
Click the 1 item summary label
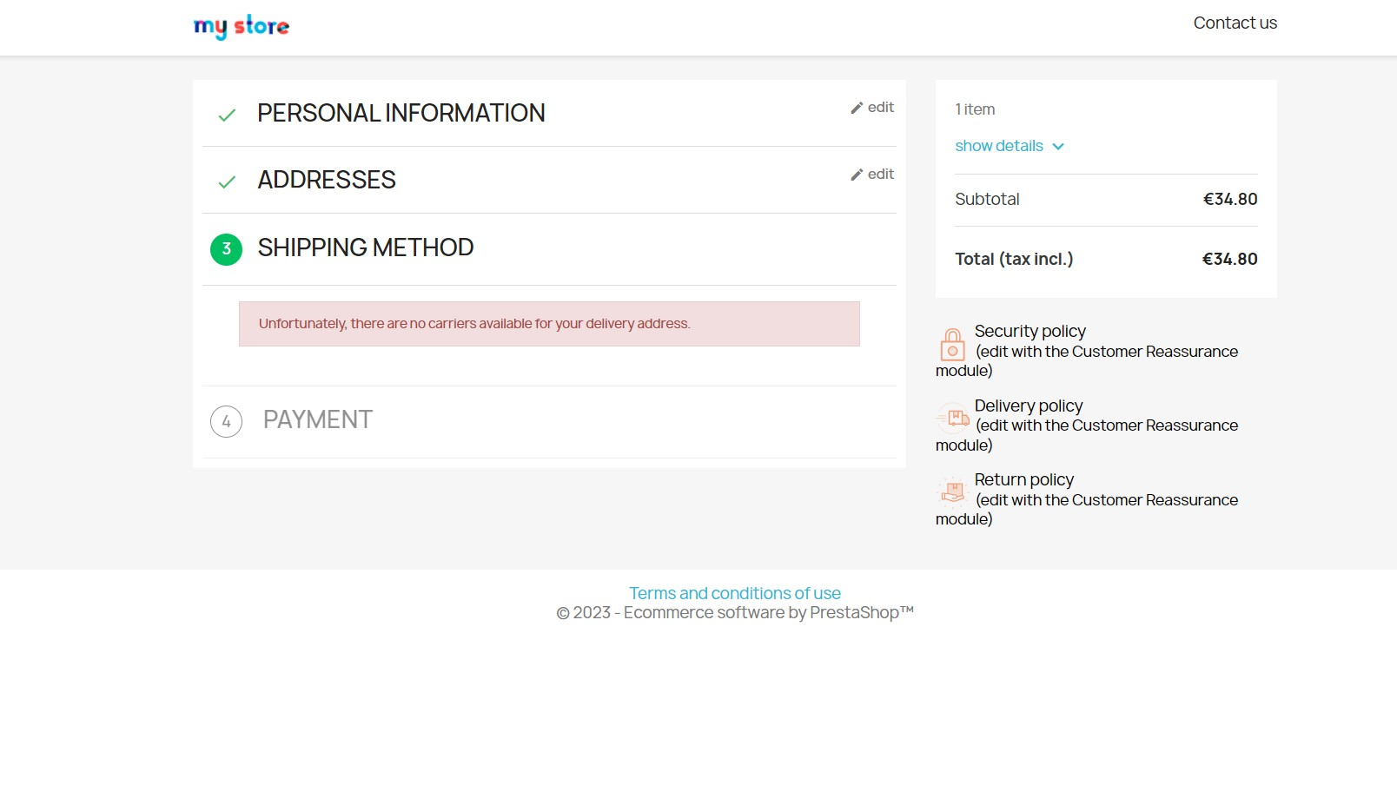coord(974,109)
